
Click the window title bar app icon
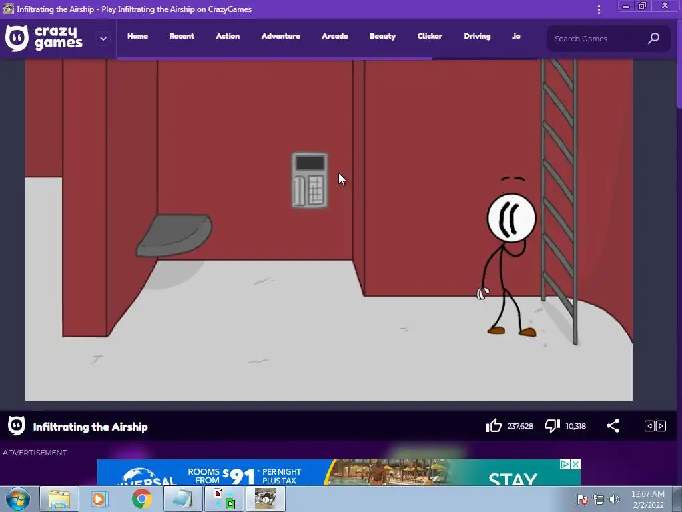click(x=8, y=9)
